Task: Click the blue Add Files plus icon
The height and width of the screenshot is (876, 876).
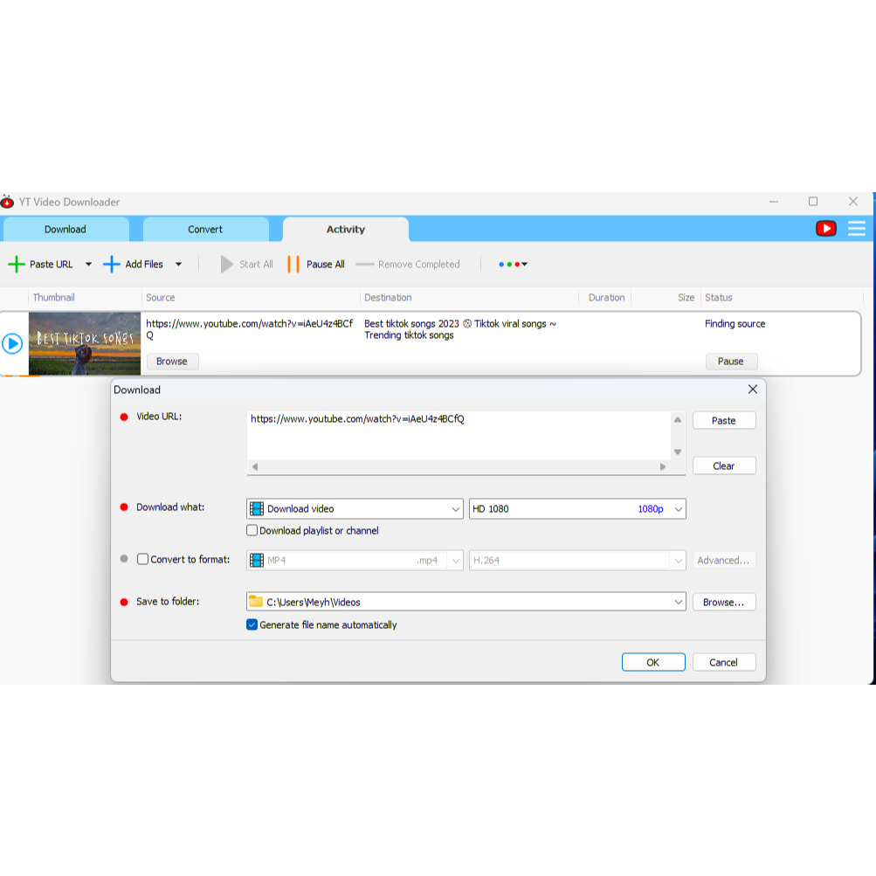Action: [x=112, y=265]
